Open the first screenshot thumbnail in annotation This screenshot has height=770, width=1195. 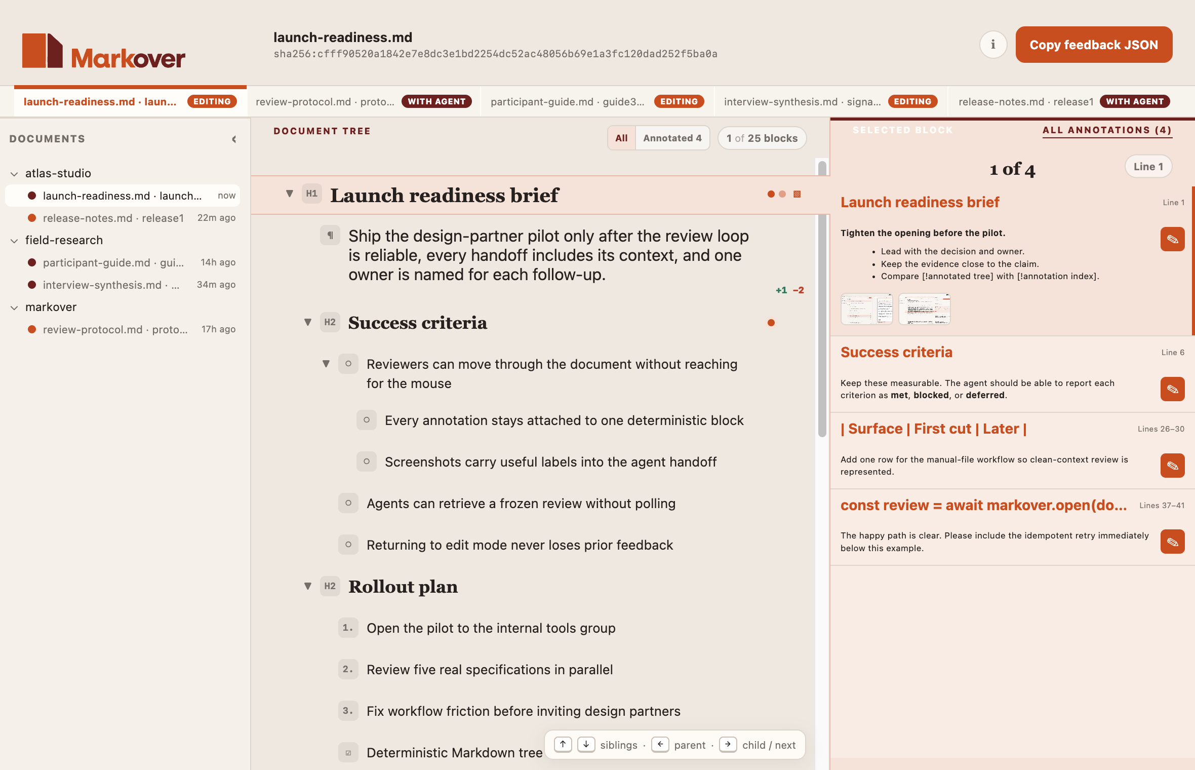(x=866, y=309)
